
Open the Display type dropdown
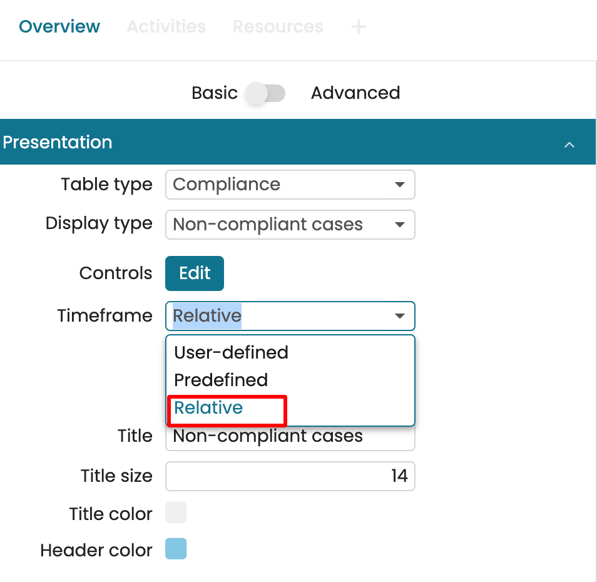pos(290,225)
